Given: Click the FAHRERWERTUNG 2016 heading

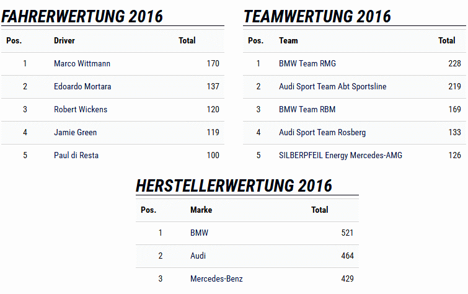Looking at the screenshot, I should 82,17.
